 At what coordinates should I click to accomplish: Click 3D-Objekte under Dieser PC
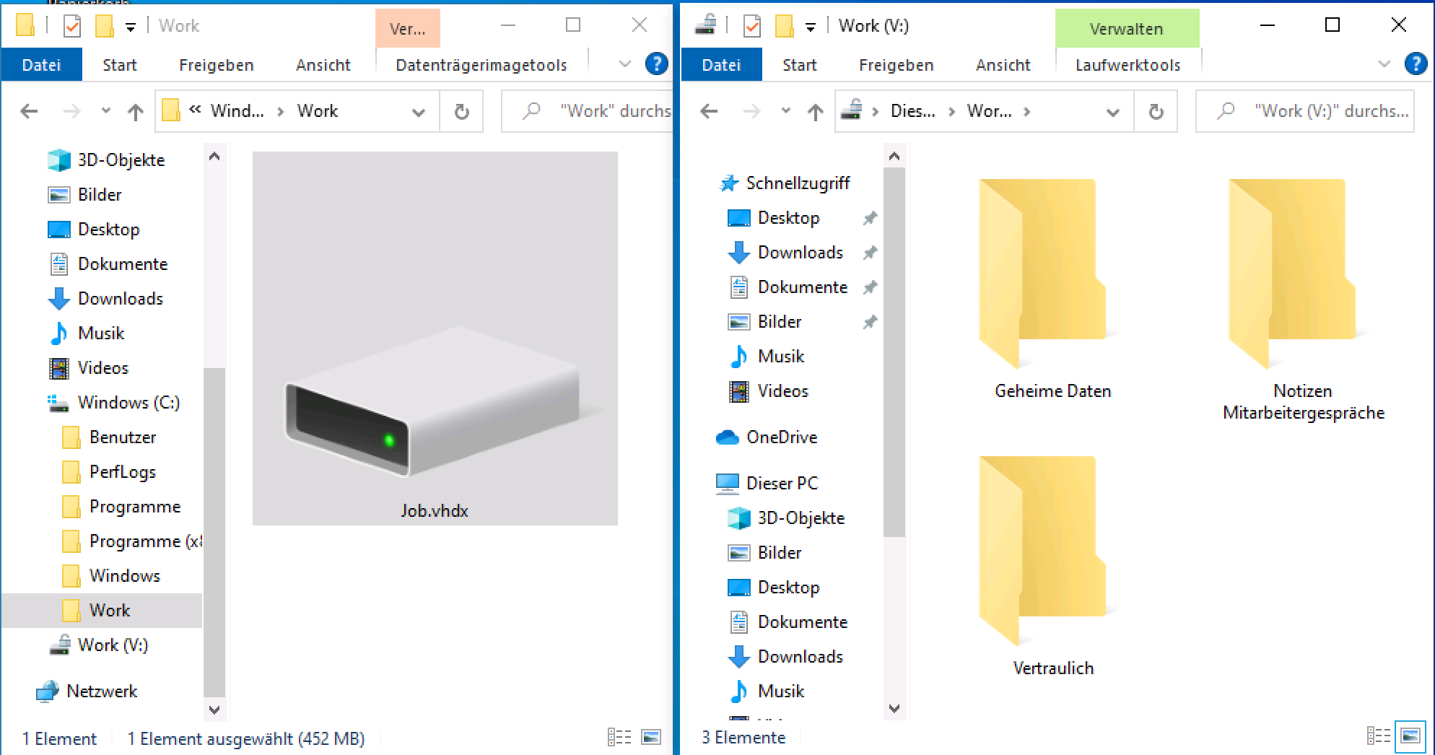point(801,518)
